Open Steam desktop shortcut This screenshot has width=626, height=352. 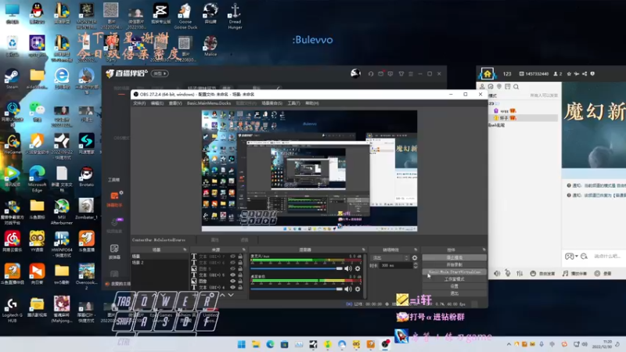[x=12, y=79]
